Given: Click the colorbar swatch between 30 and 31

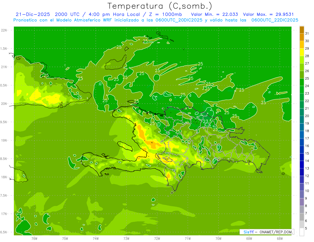Looking at the screenshot, I should point(302,37).
